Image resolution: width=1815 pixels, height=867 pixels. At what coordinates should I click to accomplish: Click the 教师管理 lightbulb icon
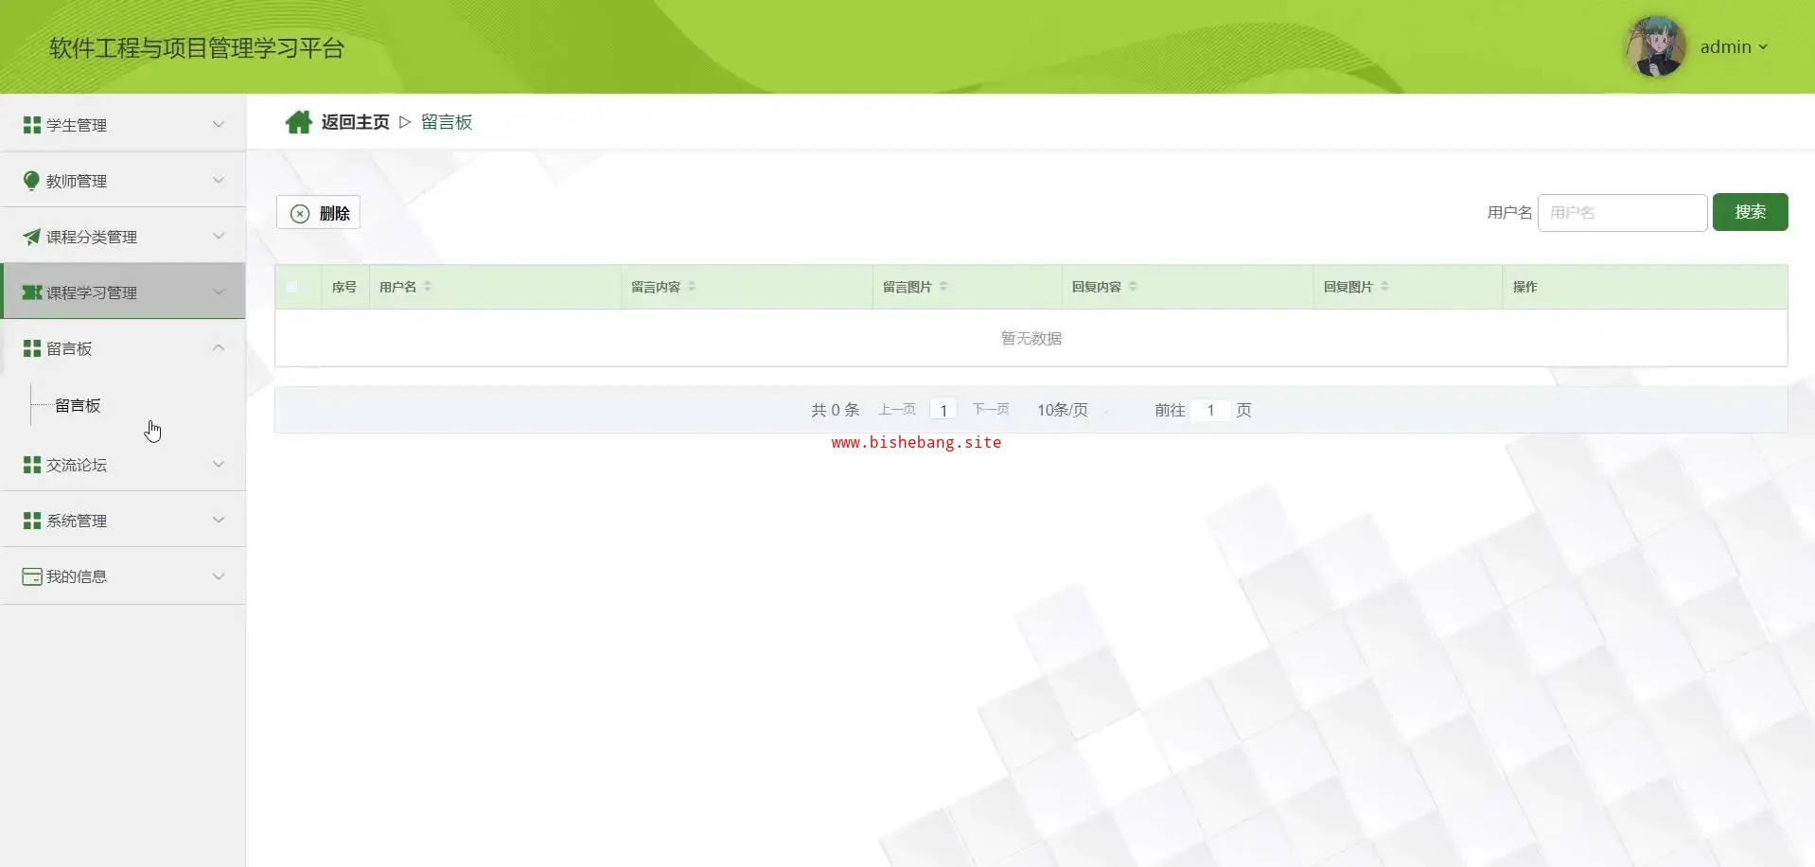pos(31,181)
